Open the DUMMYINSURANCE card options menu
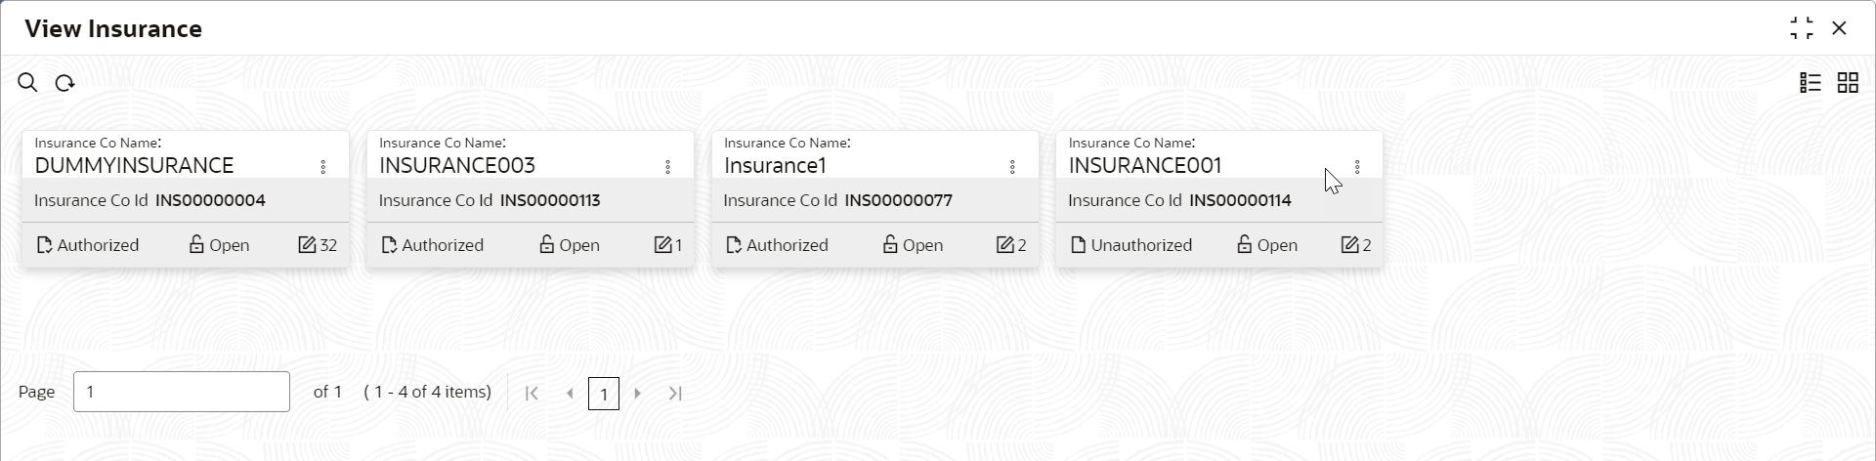 323,167
